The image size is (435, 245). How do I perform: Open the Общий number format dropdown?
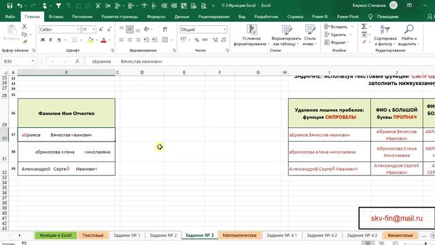[224, 29]
